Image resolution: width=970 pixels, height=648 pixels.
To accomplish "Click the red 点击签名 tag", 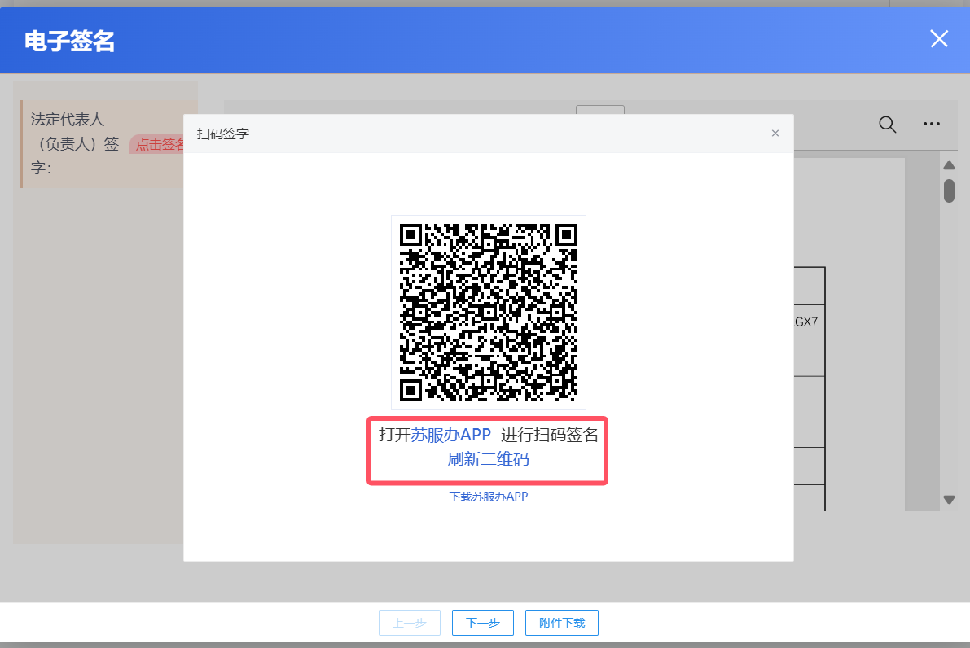I will click(158, 145).
